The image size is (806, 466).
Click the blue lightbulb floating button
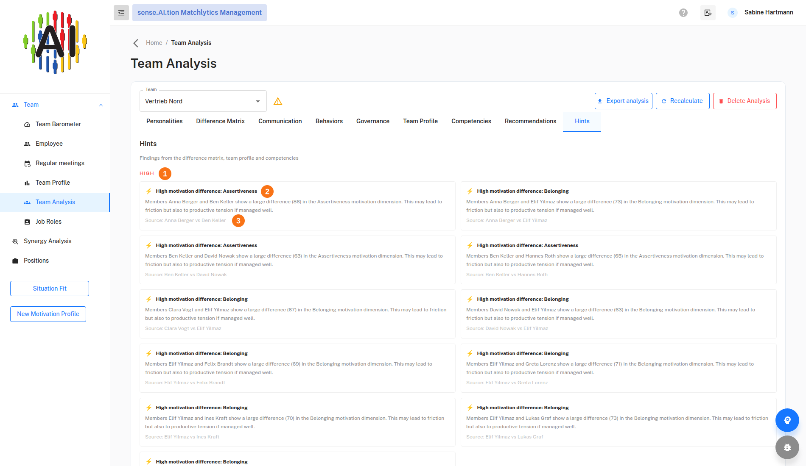point(787,420)
